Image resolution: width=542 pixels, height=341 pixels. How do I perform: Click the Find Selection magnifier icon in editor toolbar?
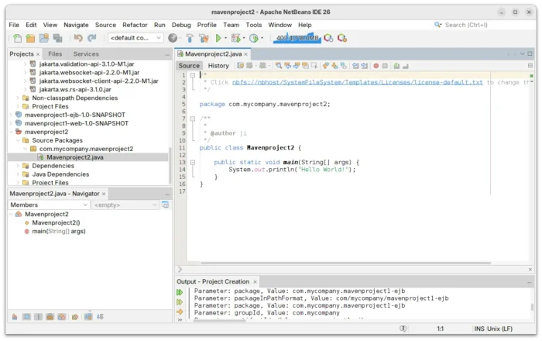(x=279, y=66)
